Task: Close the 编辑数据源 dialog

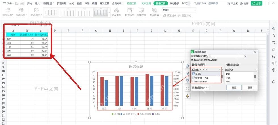Action: [x=255, y=52]
